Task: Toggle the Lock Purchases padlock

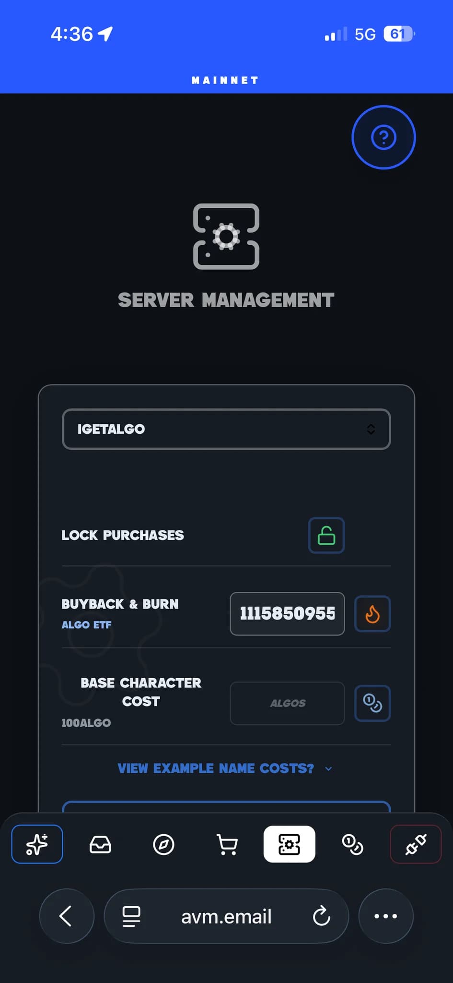Action: coord(326,535)
